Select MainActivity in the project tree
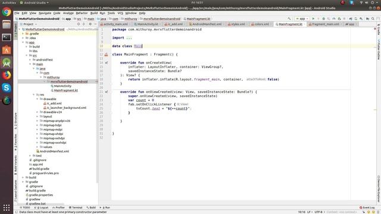The height and width of the screenshot is (214, 381). click(63, 86)
